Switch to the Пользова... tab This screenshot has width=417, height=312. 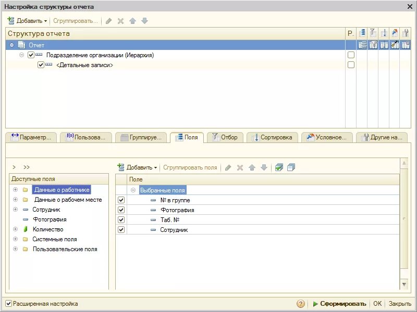click(86, 137)
